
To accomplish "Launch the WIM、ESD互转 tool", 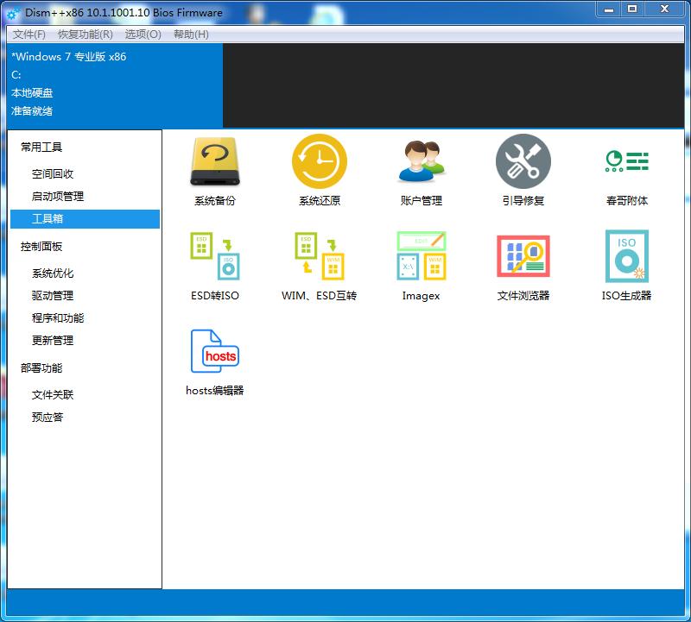I will (318, 263).
